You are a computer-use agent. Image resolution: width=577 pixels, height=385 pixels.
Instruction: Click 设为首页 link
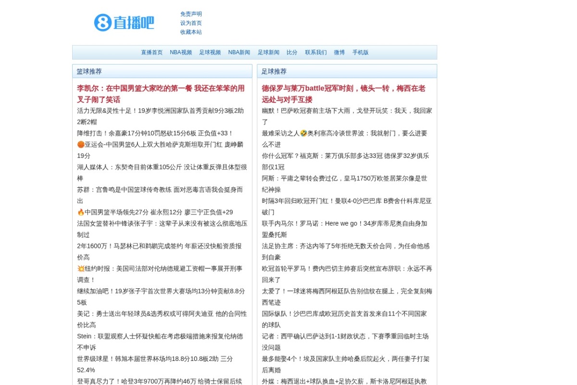[x=191, y=23]
